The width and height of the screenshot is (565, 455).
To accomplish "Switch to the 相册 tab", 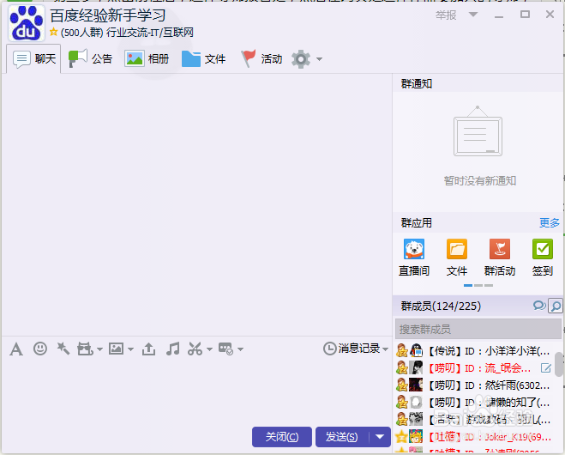I will coord(147,58).
